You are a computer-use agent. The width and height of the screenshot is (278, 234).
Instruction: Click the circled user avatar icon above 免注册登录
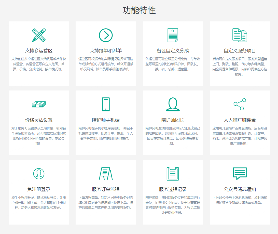click(x=39, y=174)
